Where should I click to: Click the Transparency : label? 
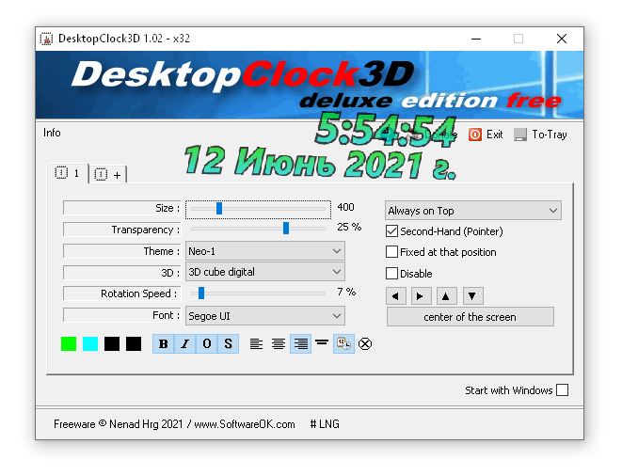coord(121,230)
